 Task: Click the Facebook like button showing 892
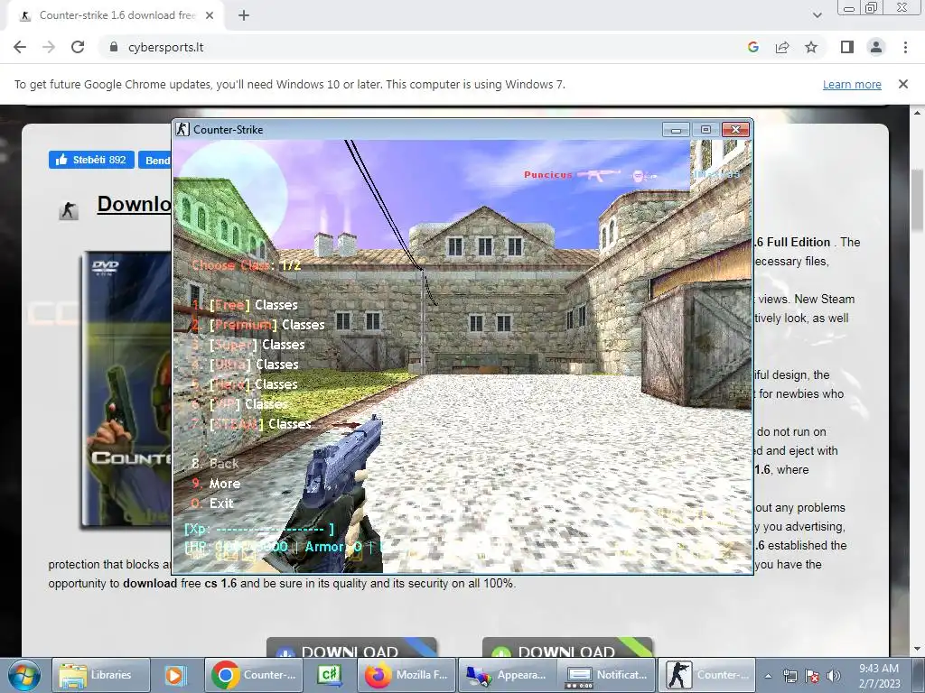pyautogui.click(x=91, y=160)
